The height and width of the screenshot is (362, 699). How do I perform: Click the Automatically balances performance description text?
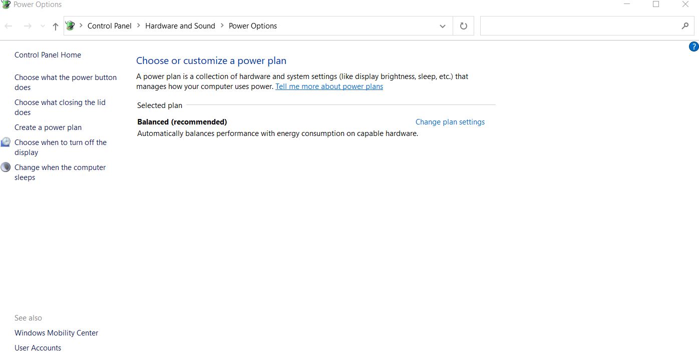point(277,133)
